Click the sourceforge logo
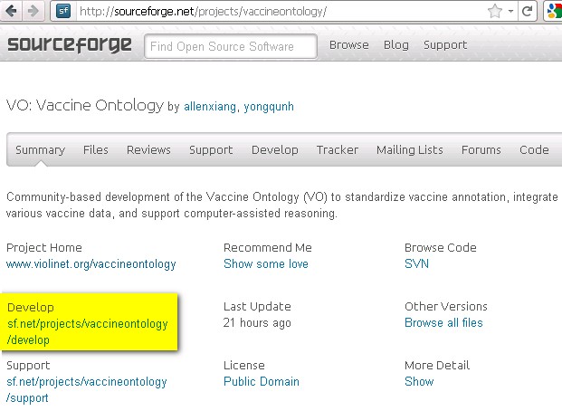Screen dimensions: 562x411 (70, 45)
